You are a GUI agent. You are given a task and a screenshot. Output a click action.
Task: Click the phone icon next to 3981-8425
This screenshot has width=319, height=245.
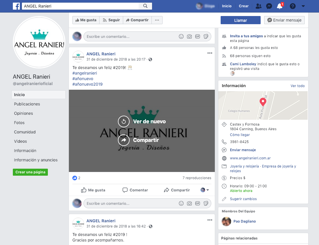click(224, 142)
